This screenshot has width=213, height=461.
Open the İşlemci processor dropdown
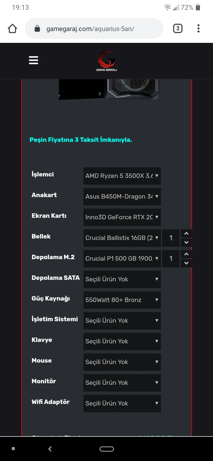[x=122, y=176]
